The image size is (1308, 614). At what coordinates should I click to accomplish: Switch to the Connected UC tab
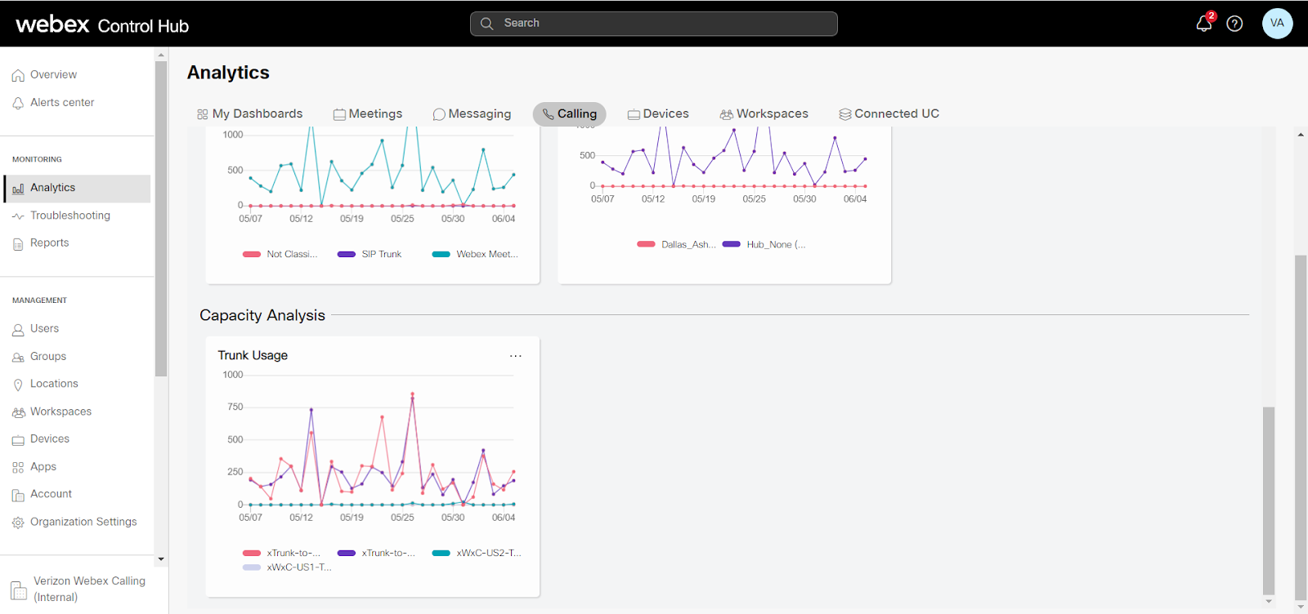(889, 114)
